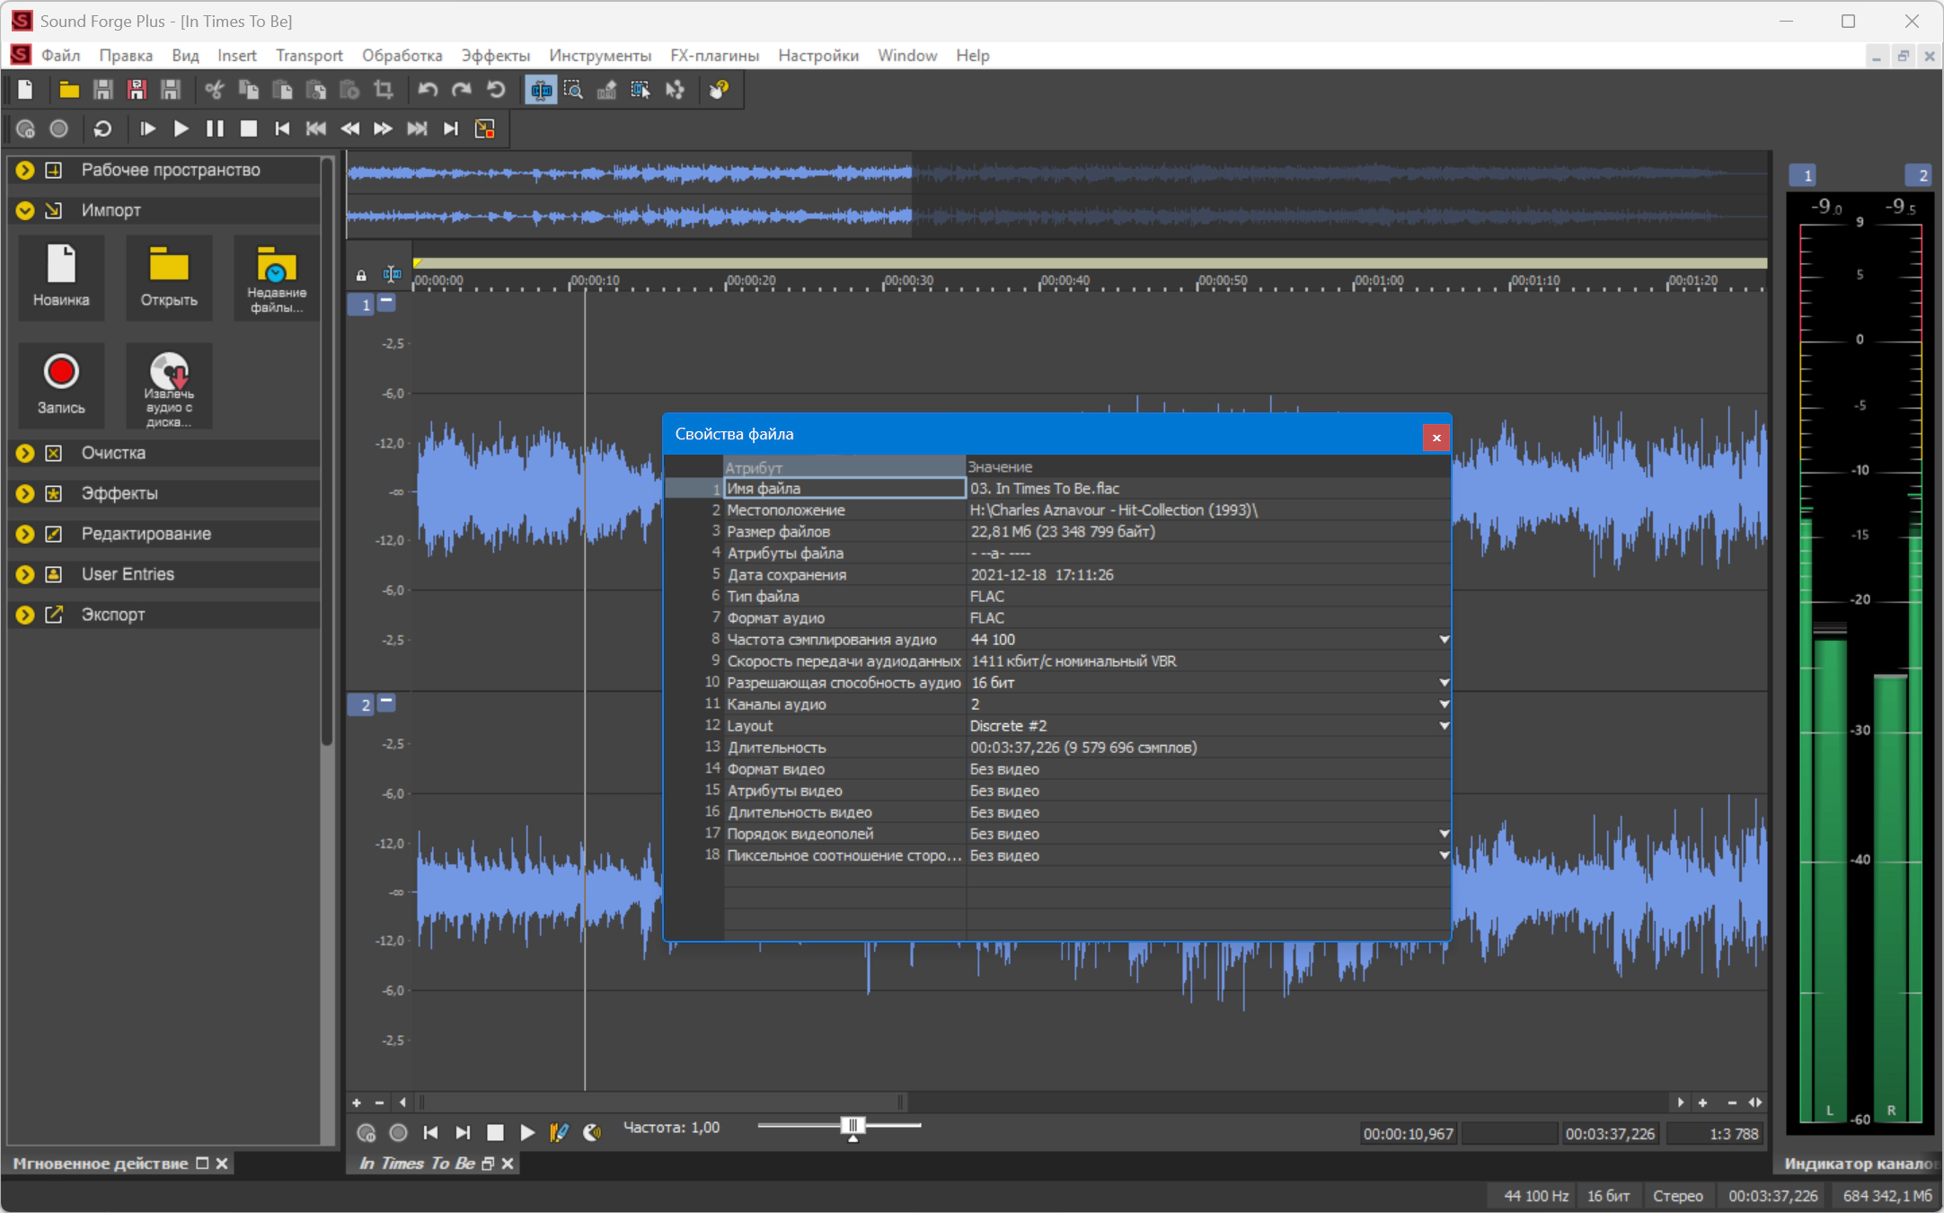This screenshot has width=1944, height=1213.
Task: Click the Имя файла attribute cell
Action: (844, 489)
